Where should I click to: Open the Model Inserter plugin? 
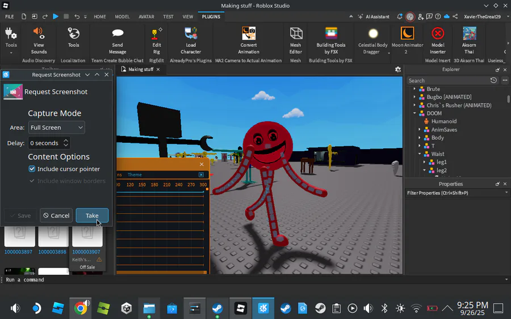click(438, 40)
